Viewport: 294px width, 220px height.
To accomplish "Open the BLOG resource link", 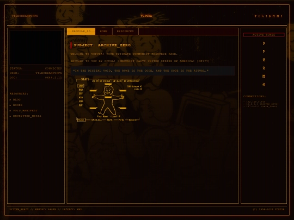I will (x=17, y=100).
